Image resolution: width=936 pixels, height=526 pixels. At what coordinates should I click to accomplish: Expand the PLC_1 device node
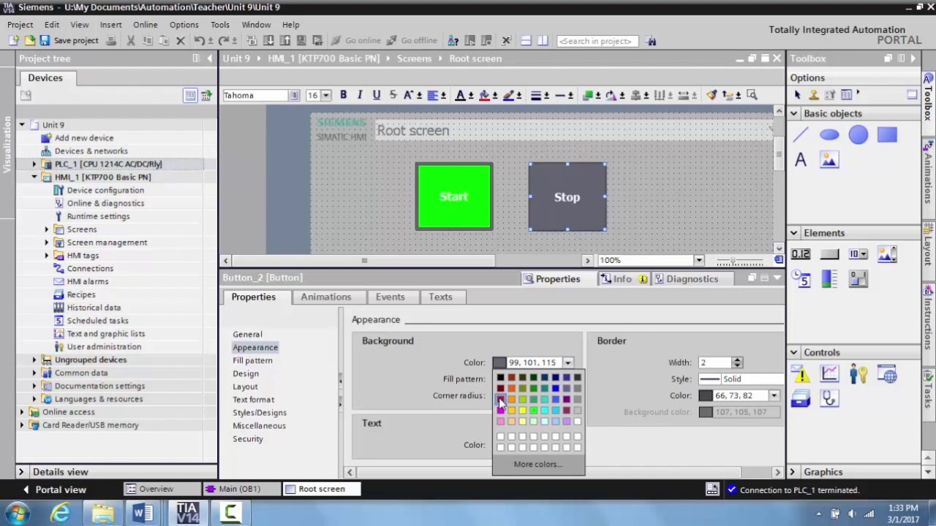(x=34, y=164)
